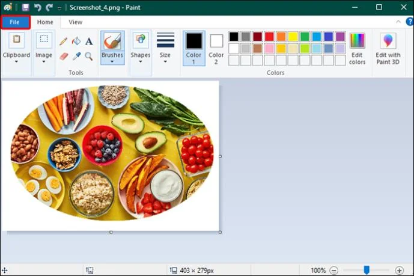
Task: Click the Save icon in title bar
Action: (25, 7)
